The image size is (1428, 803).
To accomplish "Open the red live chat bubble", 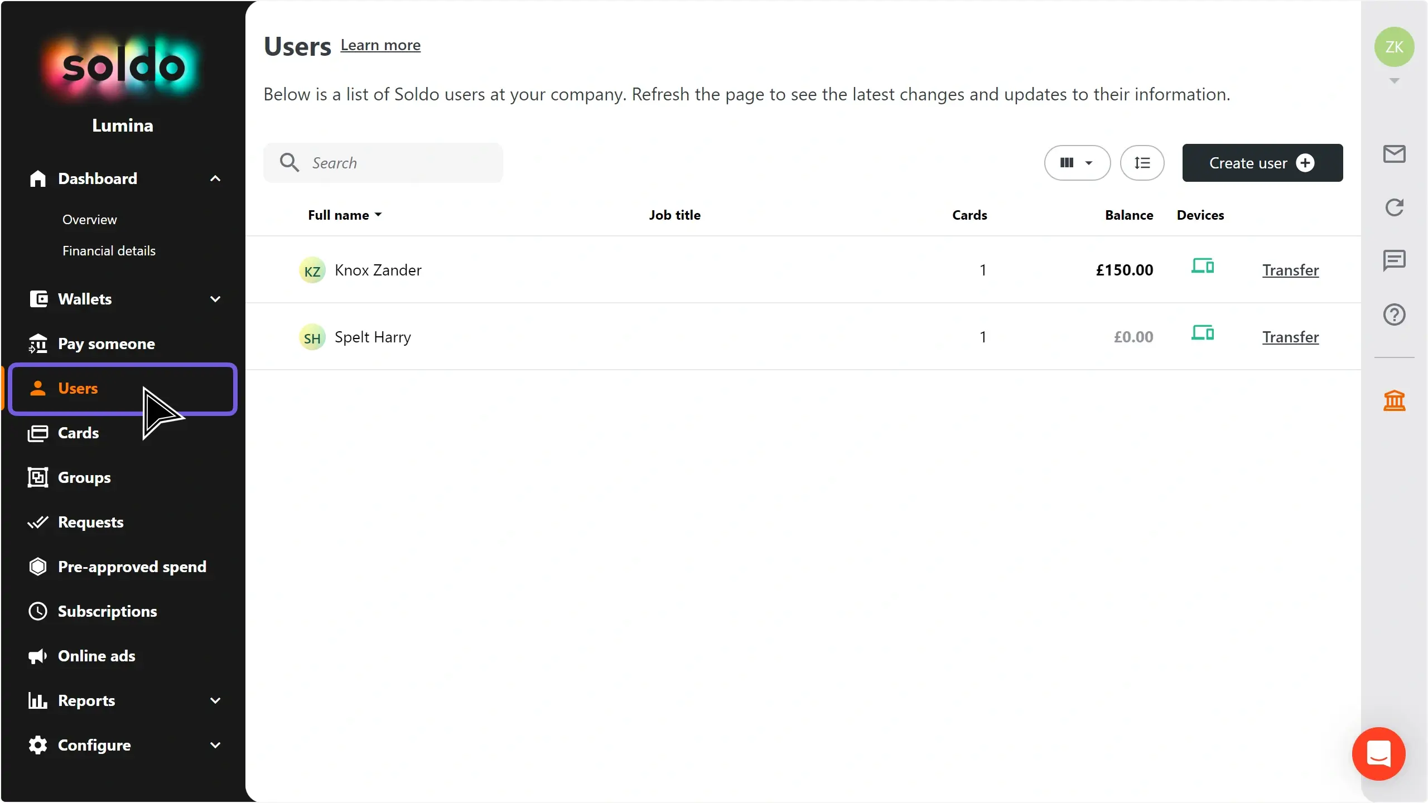I will [1378, 753].
